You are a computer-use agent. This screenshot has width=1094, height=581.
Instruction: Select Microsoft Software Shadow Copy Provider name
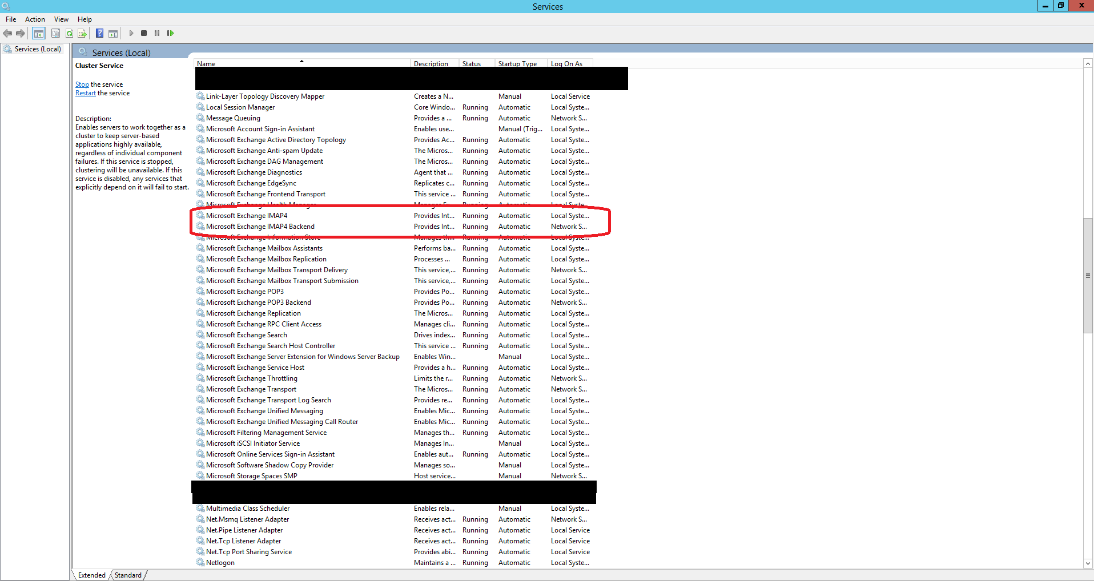[x=270, y=465]
